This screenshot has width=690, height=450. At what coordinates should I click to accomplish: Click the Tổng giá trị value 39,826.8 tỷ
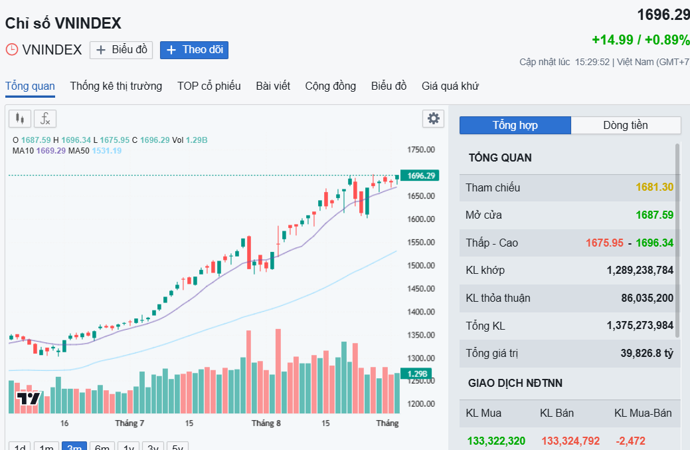click(647, 353)
